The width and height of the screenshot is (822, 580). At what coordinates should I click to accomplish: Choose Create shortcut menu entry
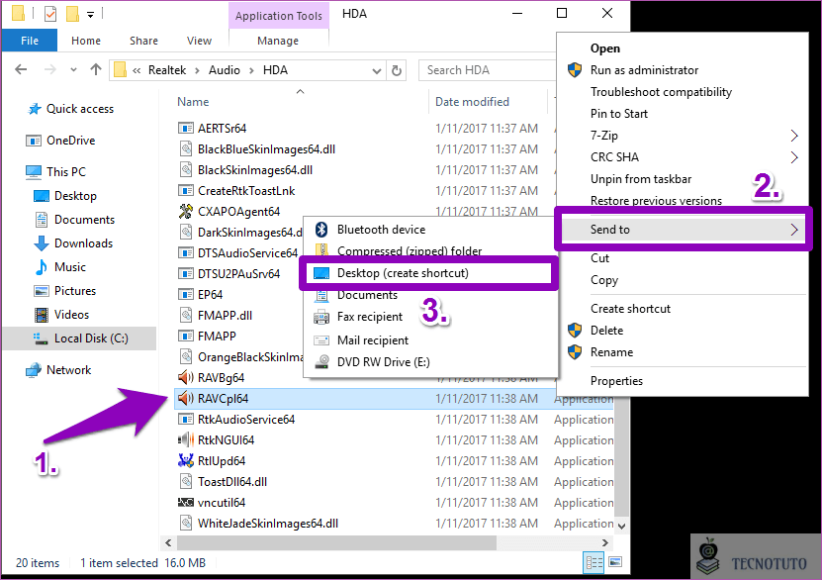pyautogui.click(x=631, y=309)
